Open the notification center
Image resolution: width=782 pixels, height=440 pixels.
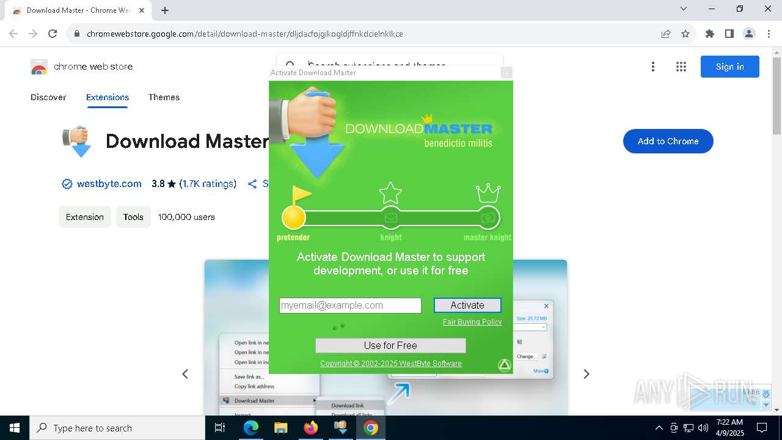coord(762,428)
